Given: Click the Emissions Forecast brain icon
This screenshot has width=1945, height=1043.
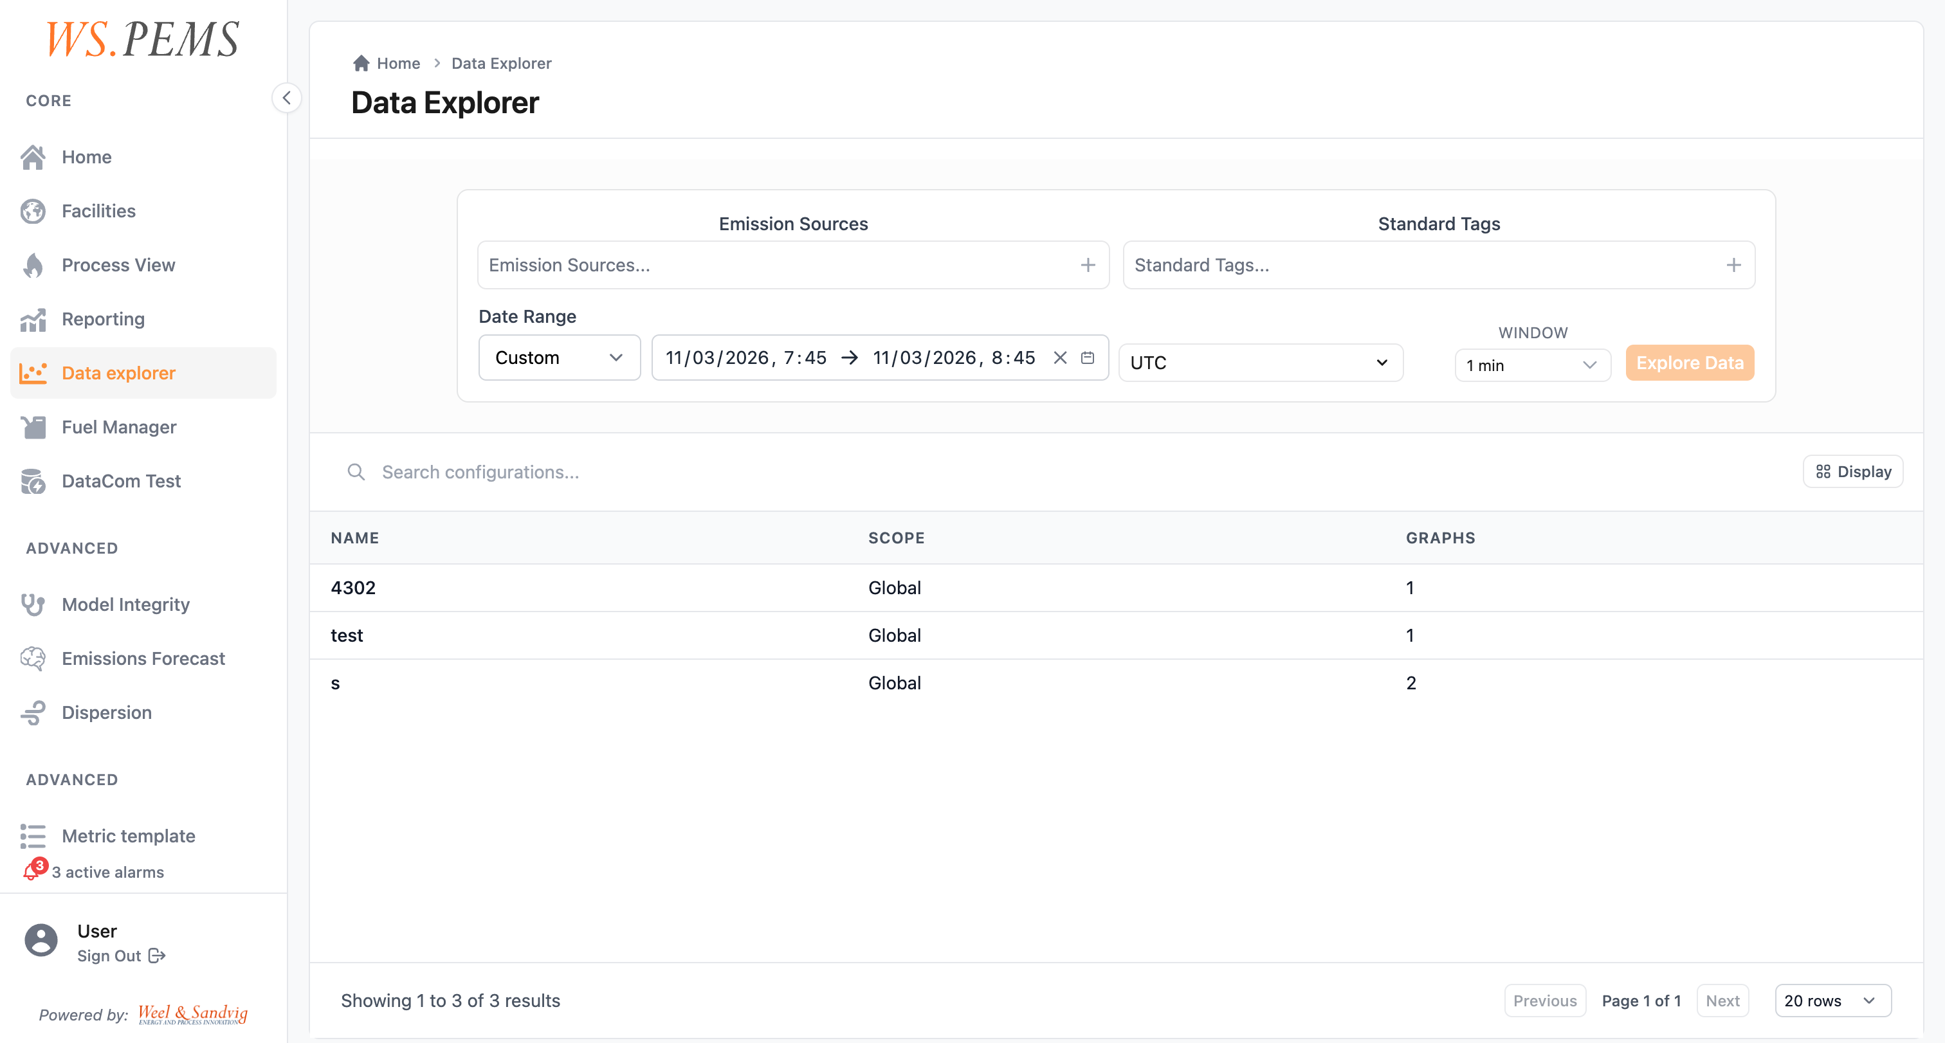Looking at the screenshot, I should point(33,659).
